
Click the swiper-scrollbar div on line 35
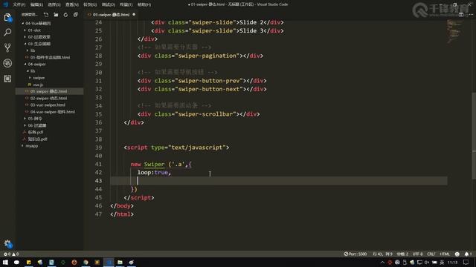pos(199,114)
